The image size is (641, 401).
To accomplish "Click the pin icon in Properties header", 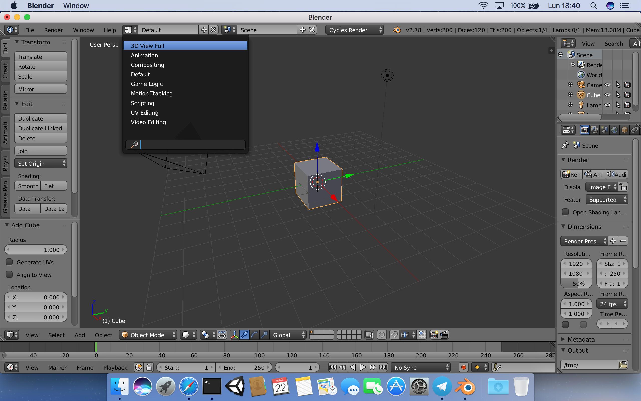I will click(565, 145).
